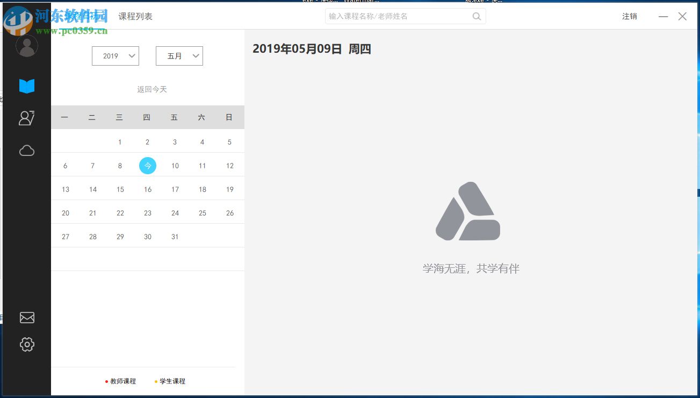Select calendar date 29
Image resolution: width=700 pixels, height=398 pixels.
click(x=120, y=237)
